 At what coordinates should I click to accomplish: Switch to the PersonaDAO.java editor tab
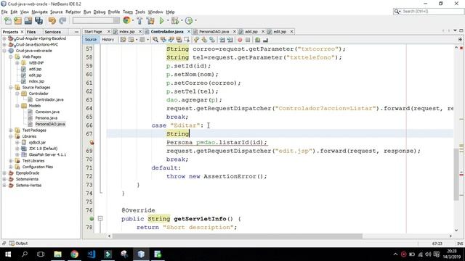coord(214,31)
